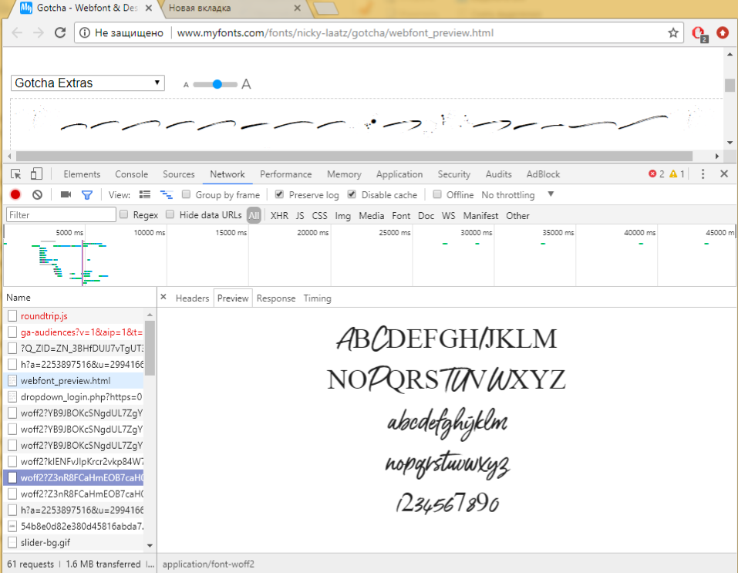Switch to the Performance panel
Viewport: 738px width, 573px height.
pyautogui.click(x=285, y=174)
